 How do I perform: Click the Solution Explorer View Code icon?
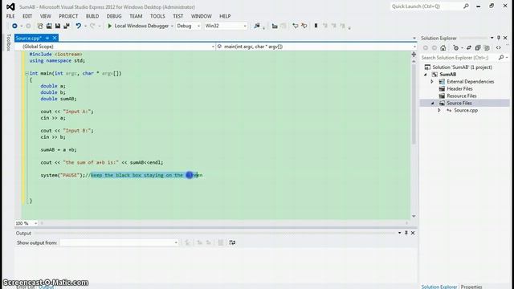point(498,48)
